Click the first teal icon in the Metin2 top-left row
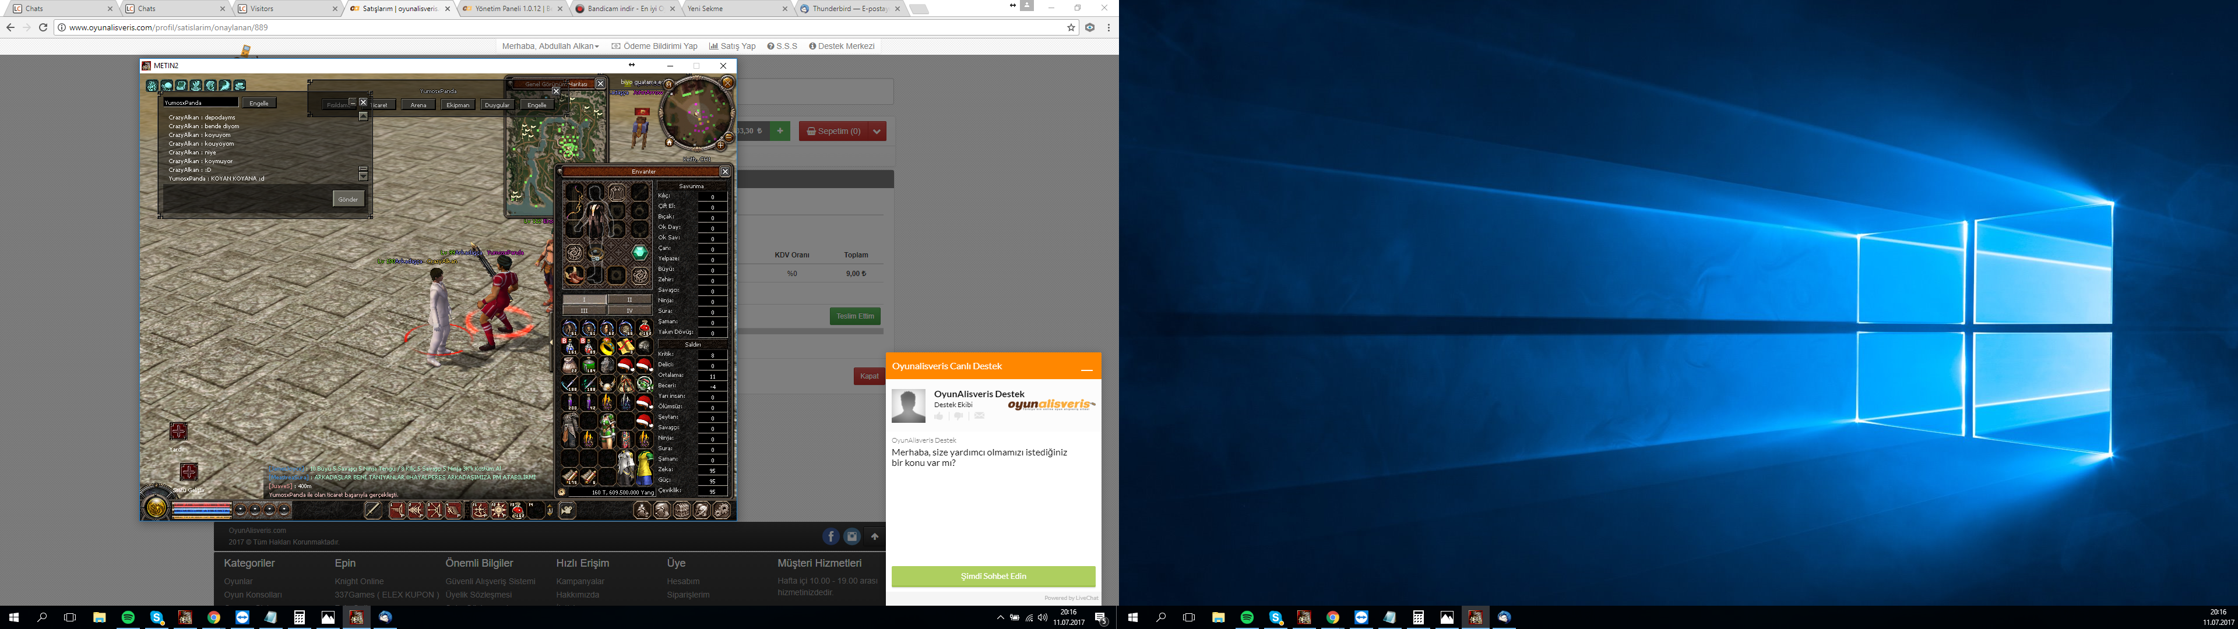This screenshot has width=2238, height=629. [x=152, y=86]
